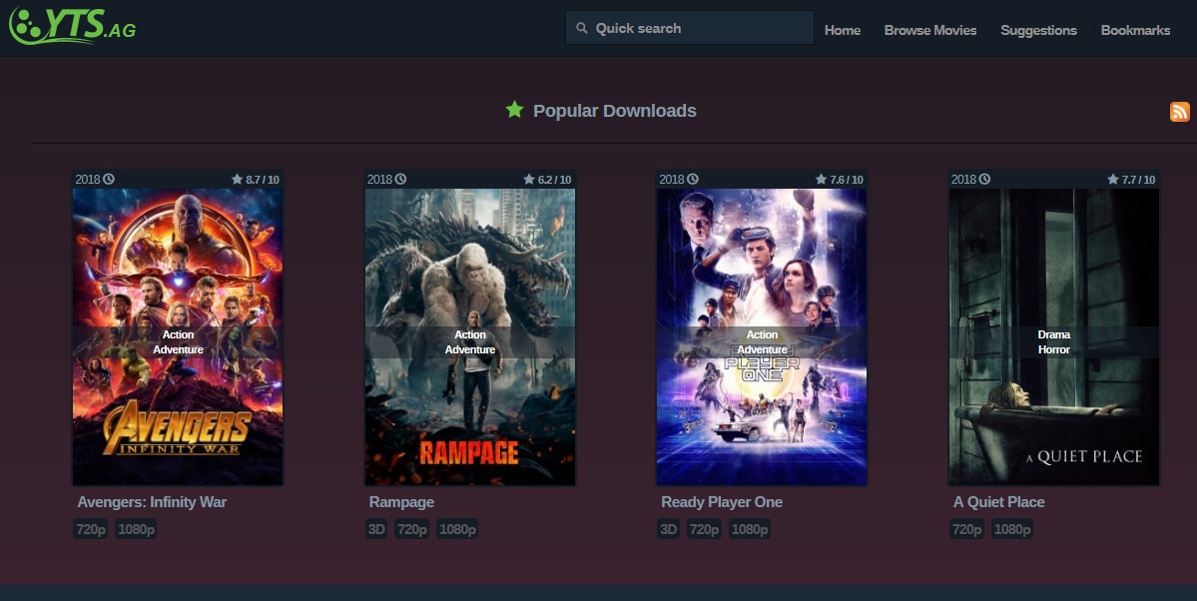The image size is (1197, 601).
Task: Select 1080p for Avengers: Infinity War
Action: coord(136,528)
